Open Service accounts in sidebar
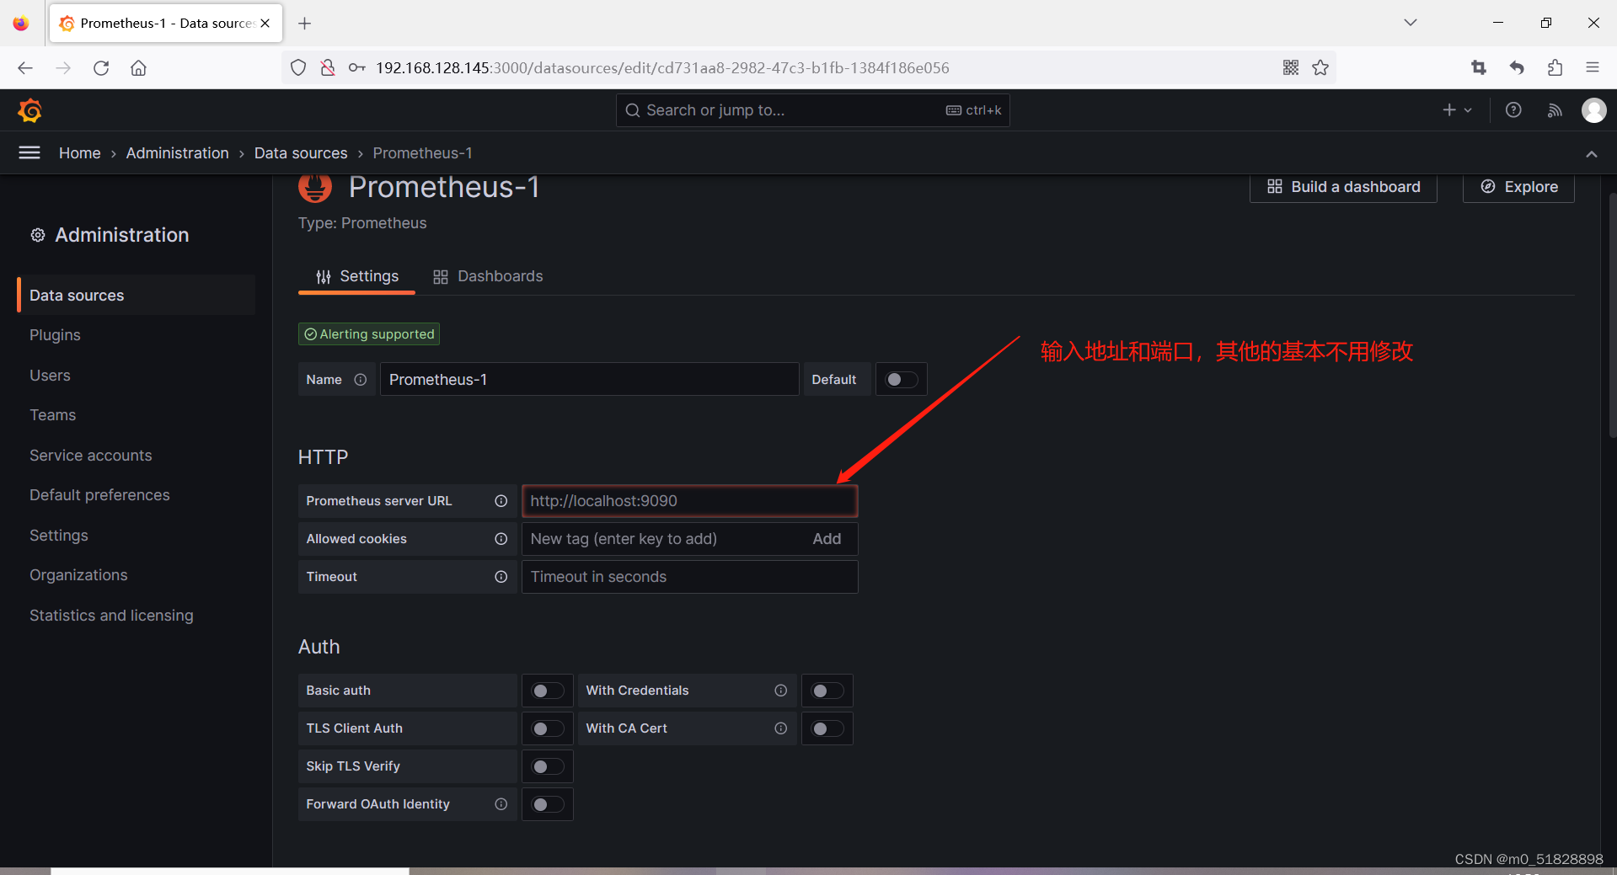 (x=91, y=456)
